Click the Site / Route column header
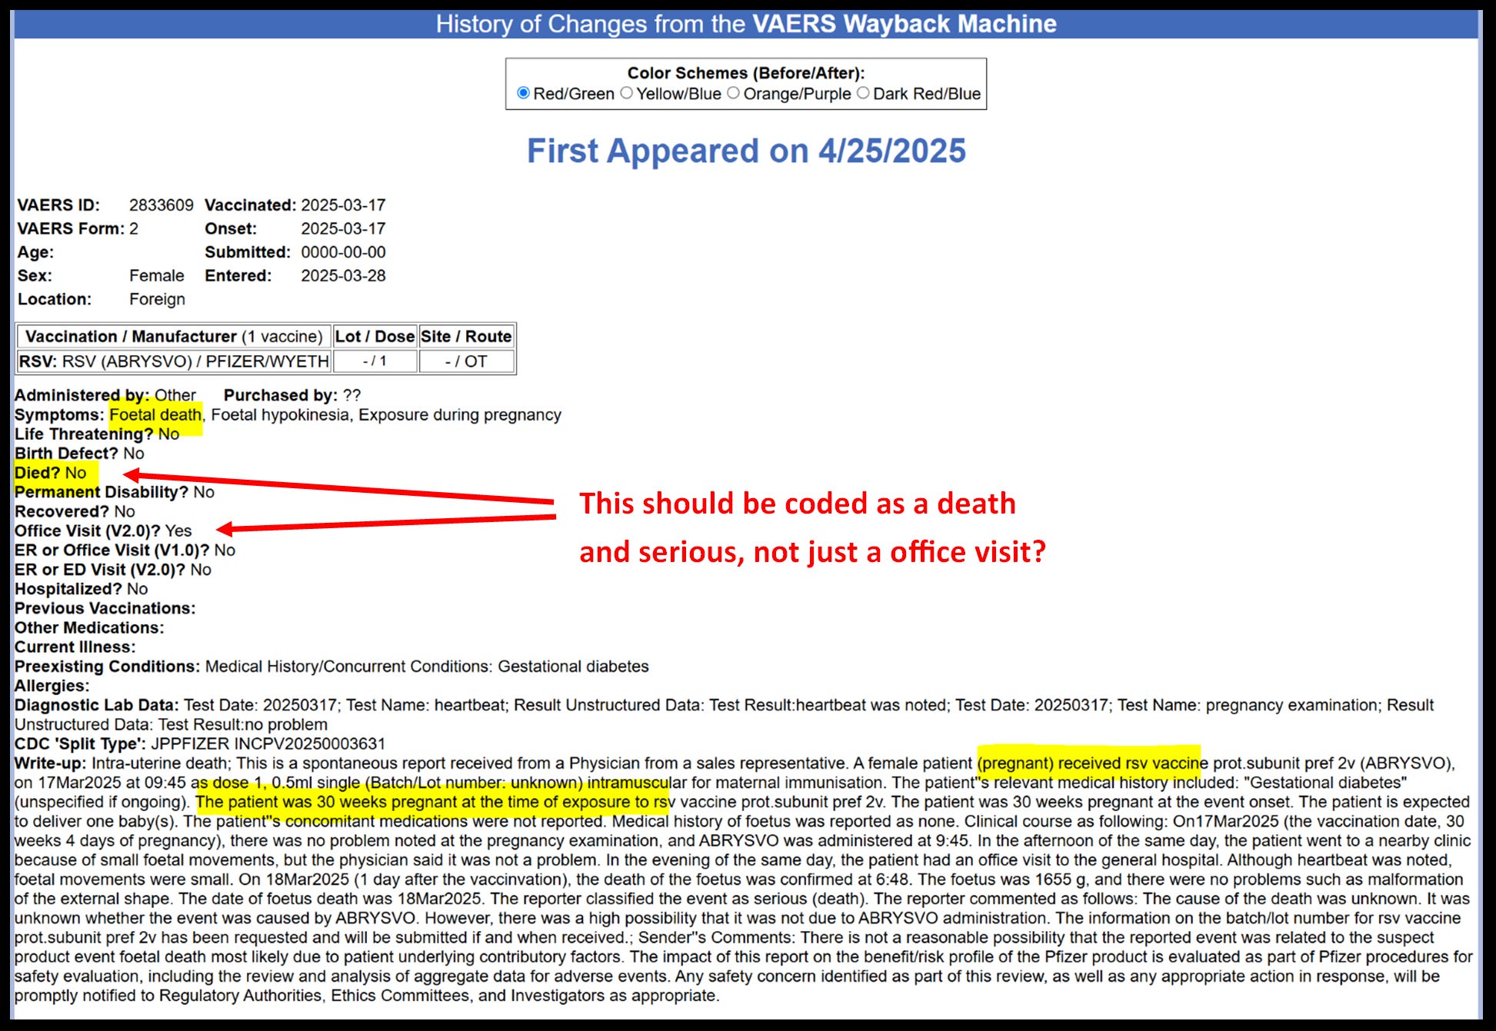This screenshot has width=1496, height=1031. (x=466, y=337)
